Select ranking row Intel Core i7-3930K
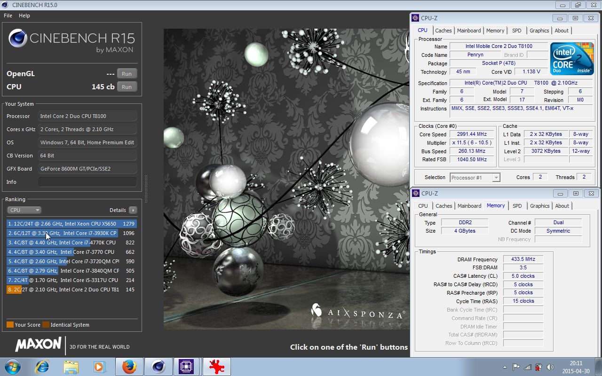602x376 pixels. tap(71, 233)
